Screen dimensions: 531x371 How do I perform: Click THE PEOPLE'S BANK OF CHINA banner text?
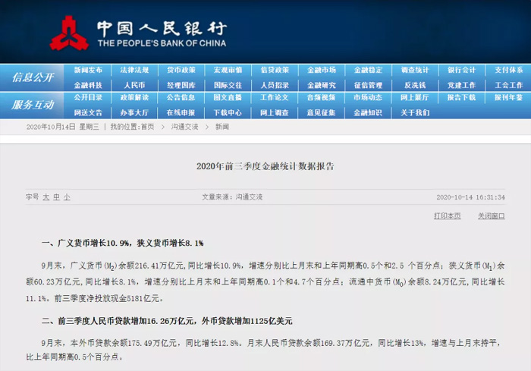pyautogui.click(x=162, y=43)
